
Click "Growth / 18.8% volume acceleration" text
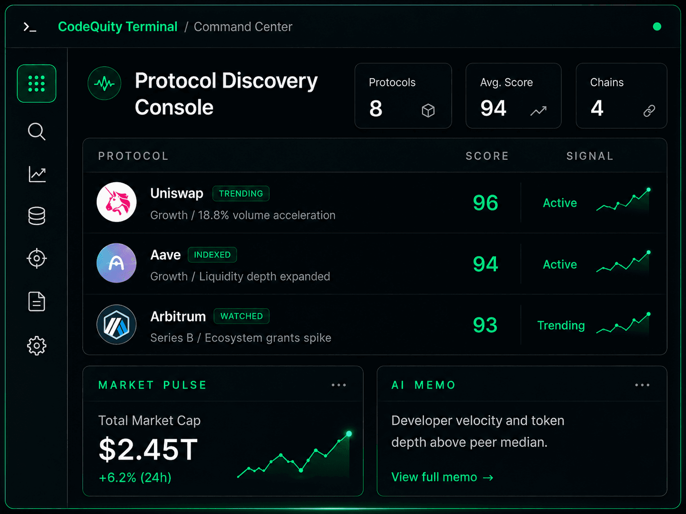(243, 215)
